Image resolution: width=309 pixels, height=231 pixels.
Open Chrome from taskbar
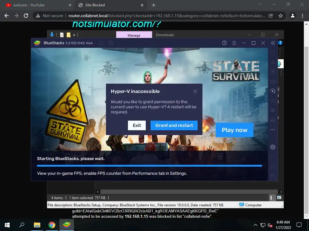tap(52, 225)
